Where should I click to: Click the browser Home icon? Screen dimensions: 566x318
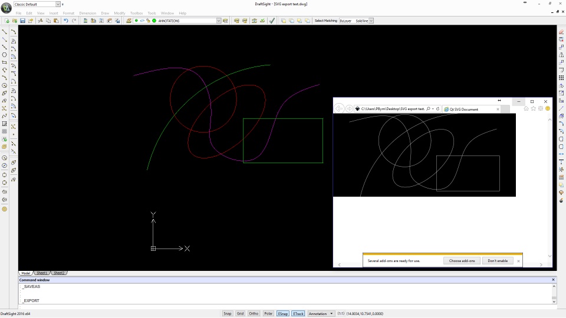[526, 109]
